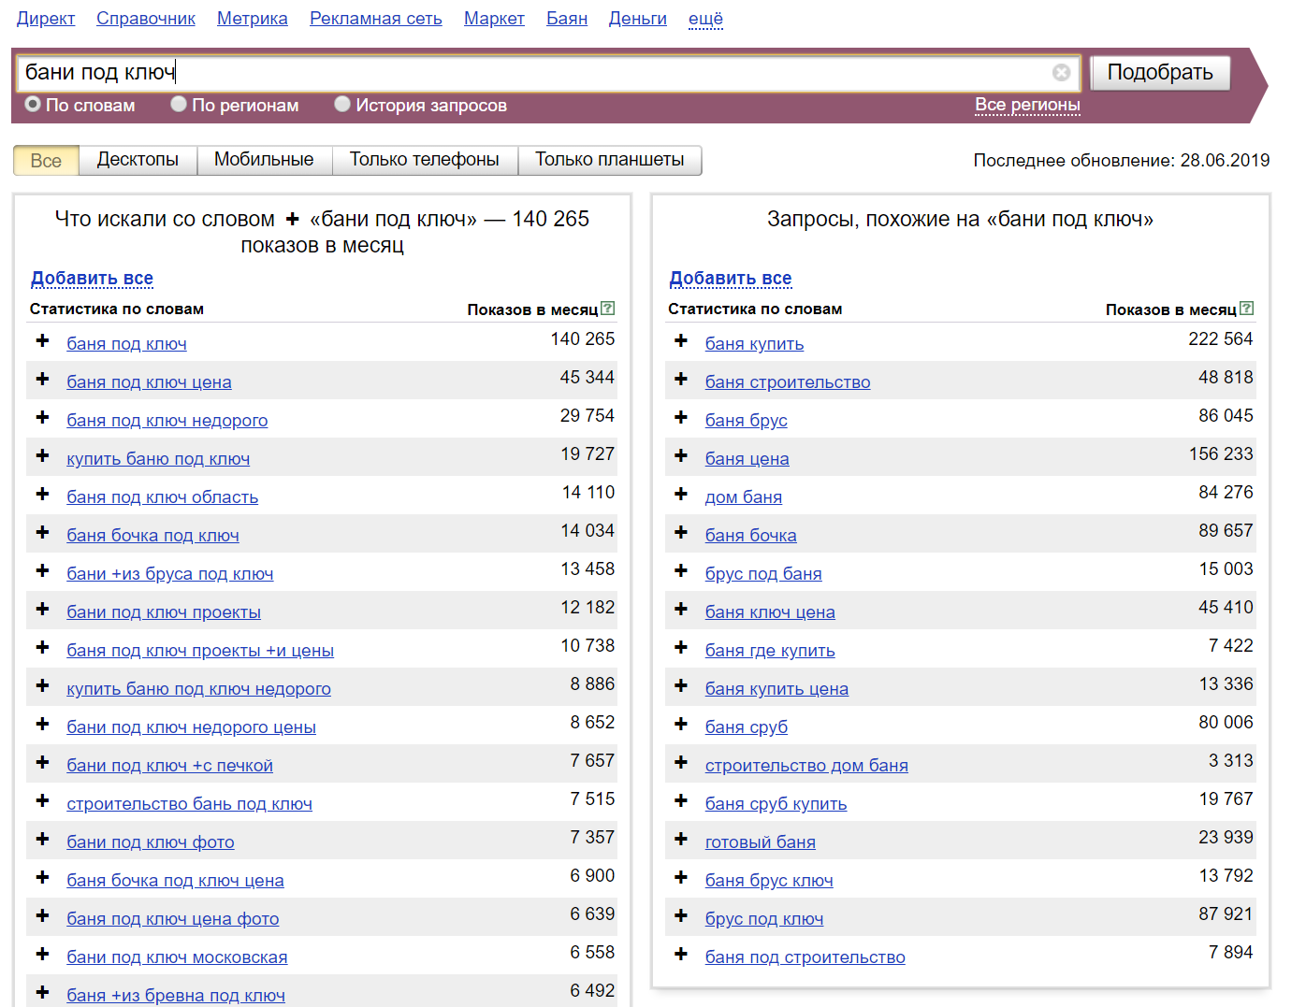Screen dimensions: 1306x1007
Task: Click 'Добавить все' in the similar queries panel
Action: pos(731,278)
